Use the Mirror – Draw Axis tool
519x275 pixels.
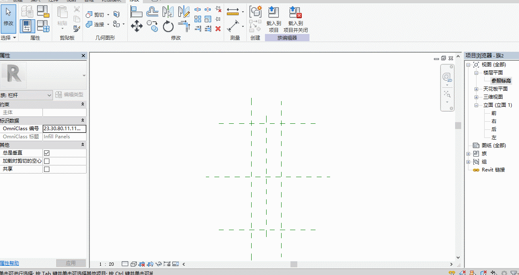coord(184,12)
